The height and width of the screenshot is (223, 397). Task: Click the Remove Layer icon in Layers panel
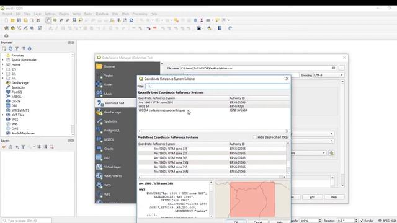click(x=51, y=147)
